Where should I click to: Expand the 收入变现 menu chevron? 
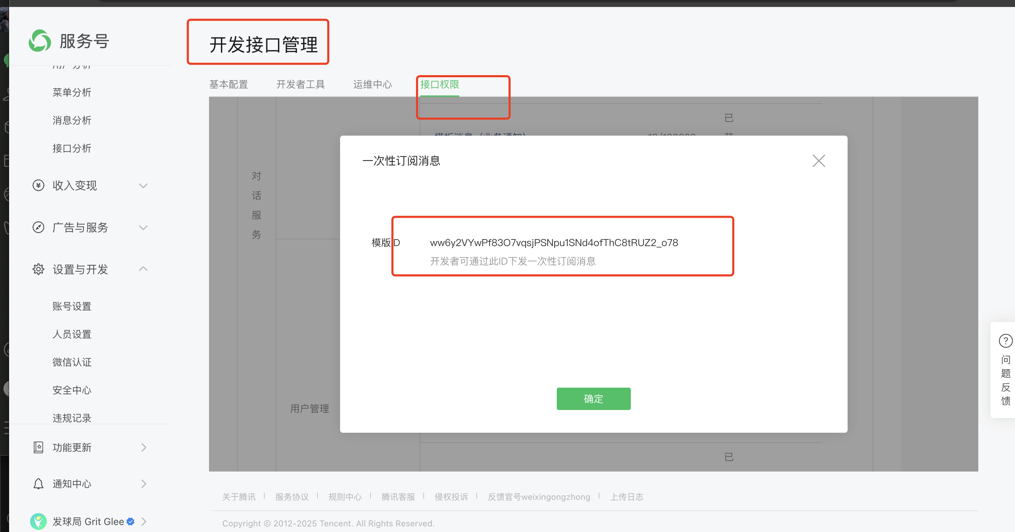[143, 186]
